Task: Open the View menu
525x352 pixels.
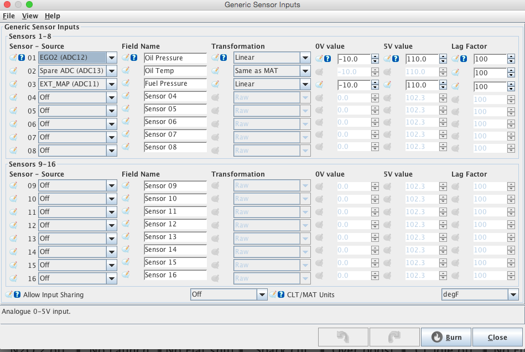Action: coord(30,16)
